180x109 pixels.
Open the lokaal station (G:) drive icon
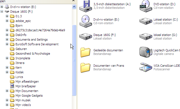(x=146, y=37)
